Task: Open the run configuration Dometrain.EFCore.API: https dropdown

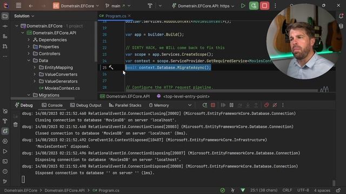Action: pos(203,6)
